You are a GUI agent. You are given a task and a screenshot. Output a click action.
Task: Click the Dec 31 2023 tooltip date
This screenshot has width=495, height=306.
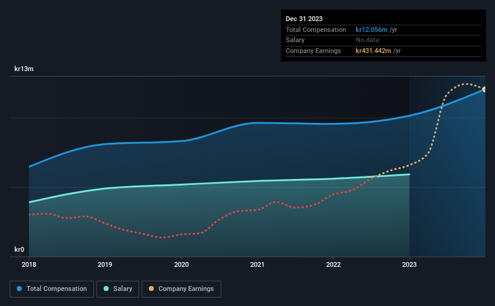point(304,19)
